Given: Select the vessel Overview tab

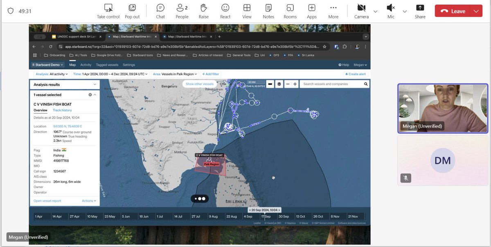Looking at the screenshot, I should 41,110.
